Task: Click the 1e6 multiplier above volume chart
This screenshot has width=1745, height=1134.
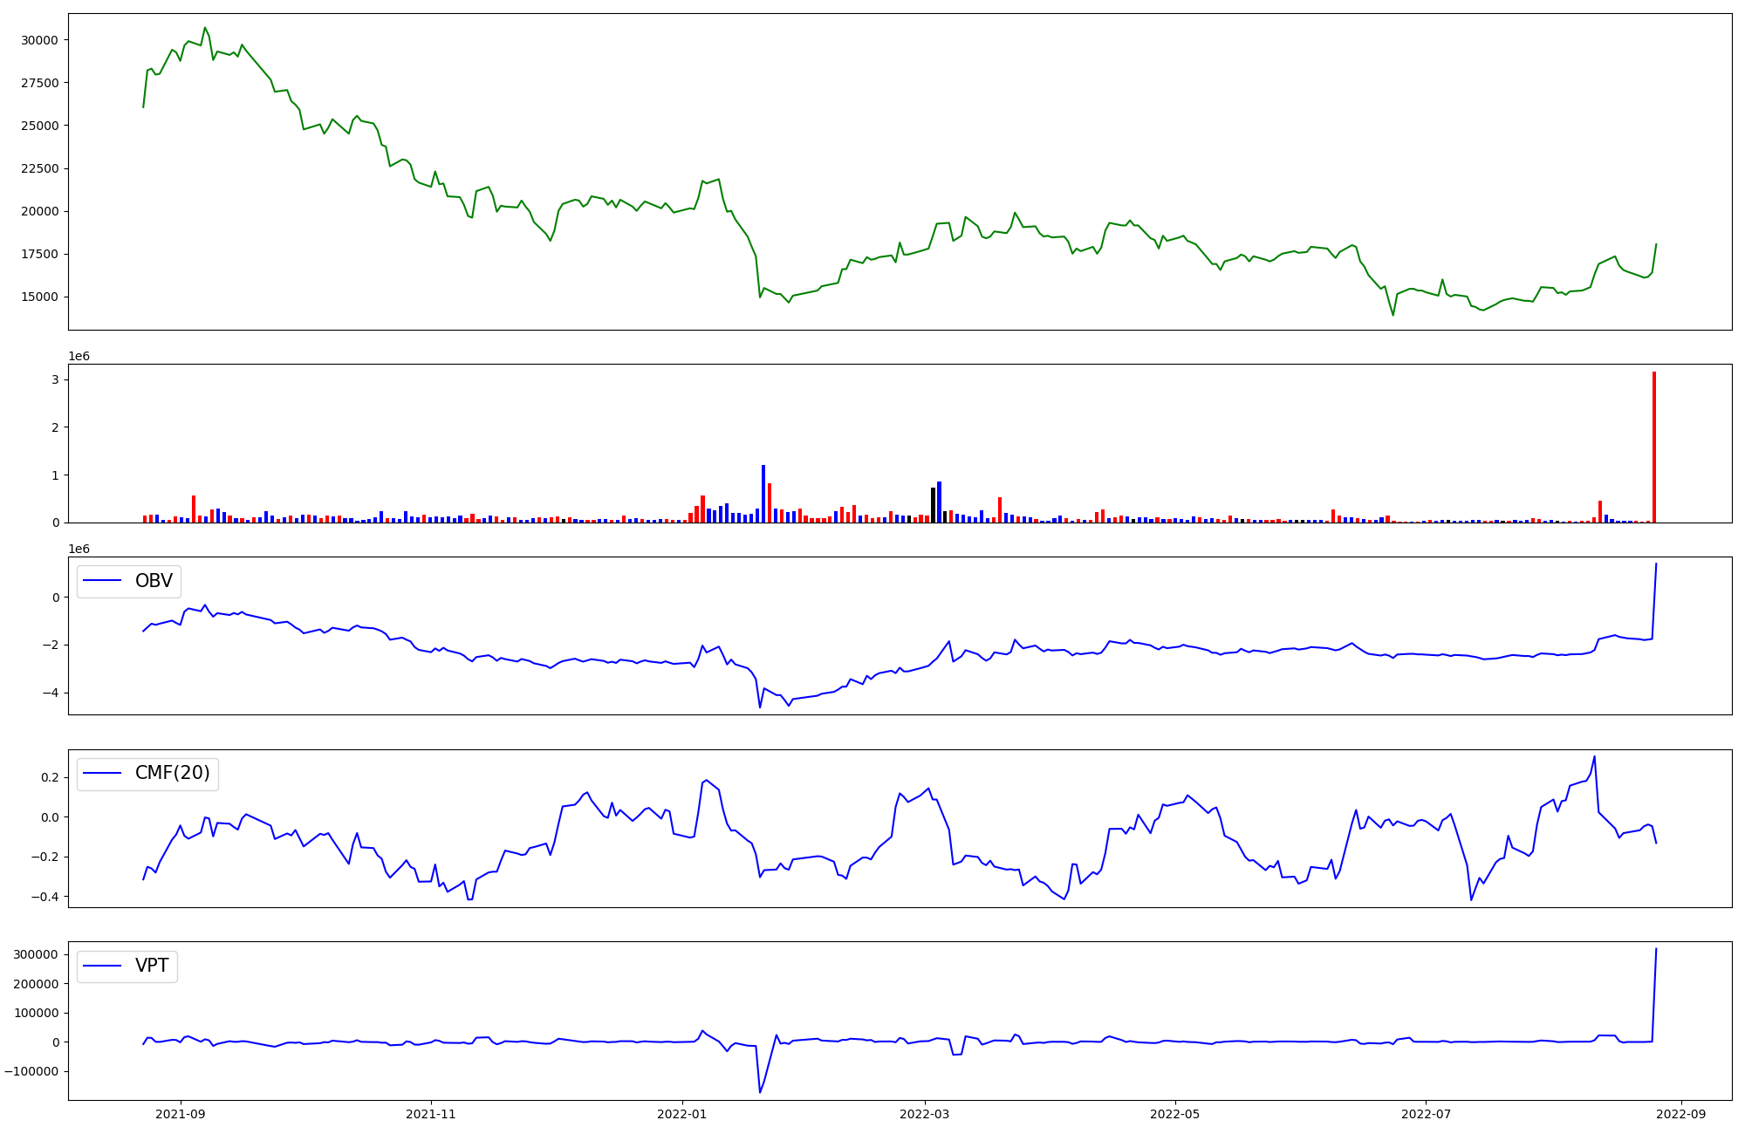Action: pos(79,357)
